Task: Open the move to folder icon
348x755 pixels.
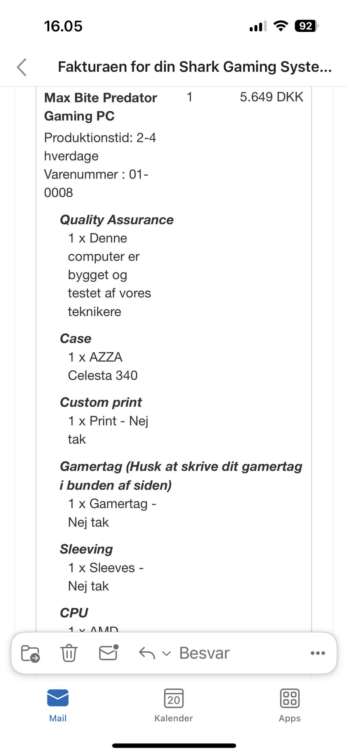Action: click(x=30, y=653)
